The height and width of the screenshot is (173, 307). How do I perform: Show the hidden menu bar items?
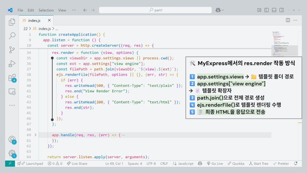pos(74,10)
